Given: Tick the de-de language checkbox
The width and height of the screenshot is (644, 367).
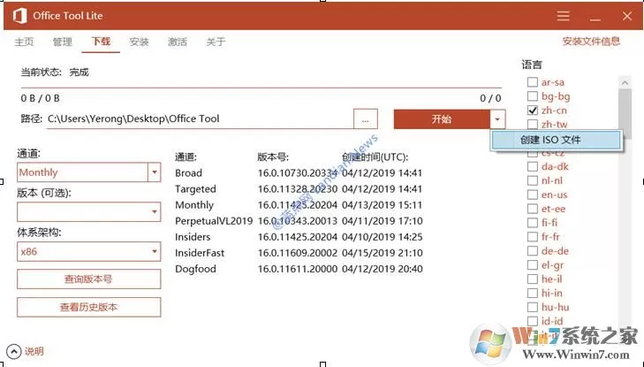Looking at the screenshot, I should coord(533,250).
